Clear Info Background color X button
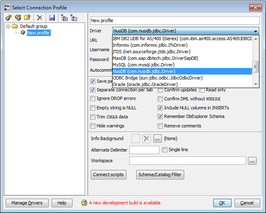Screen dimensions: 266x213 click(146, 138)
